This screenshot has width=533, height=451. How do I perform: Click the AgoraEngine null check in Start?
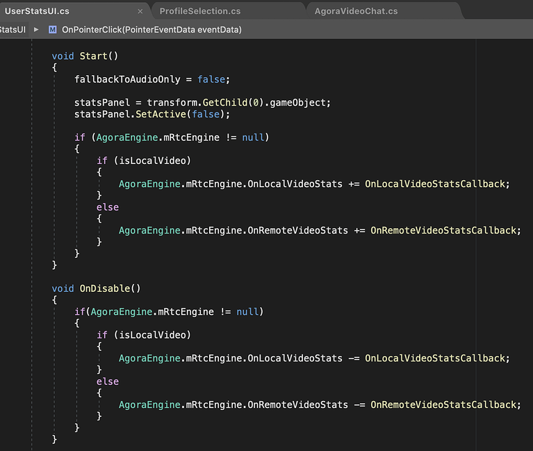pos(172,138)
